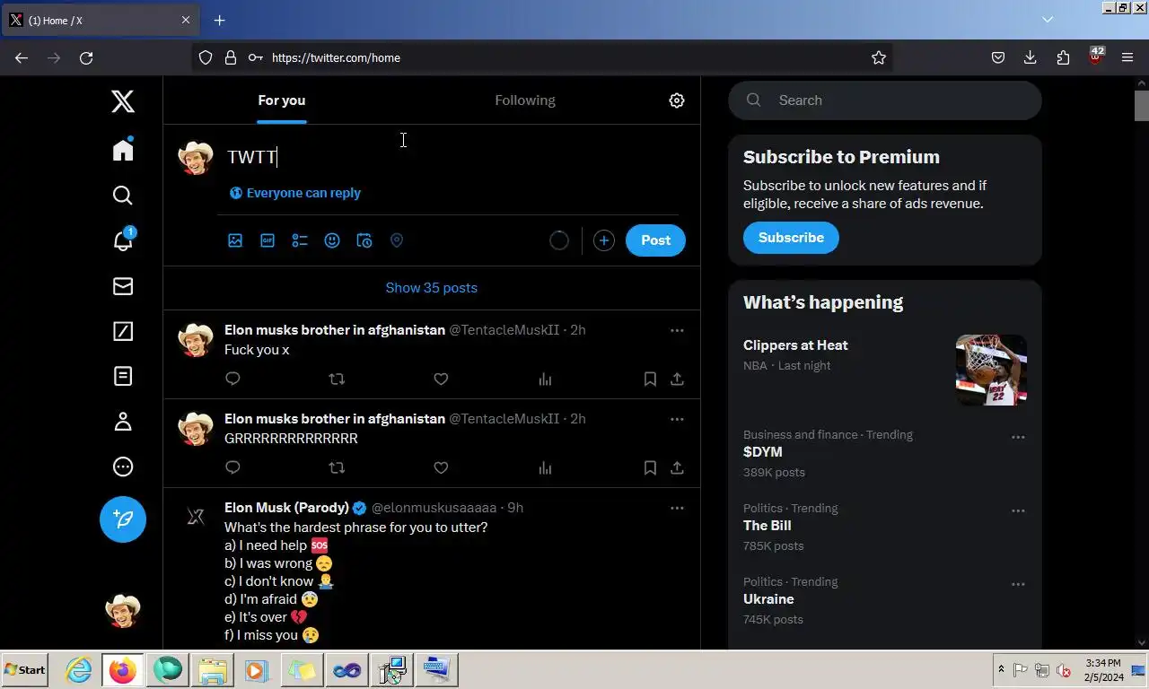Image resolution: width=1149 pixels, height=689 pixels.
Task: Switch to the Following tab
Action: click(525, 100)
